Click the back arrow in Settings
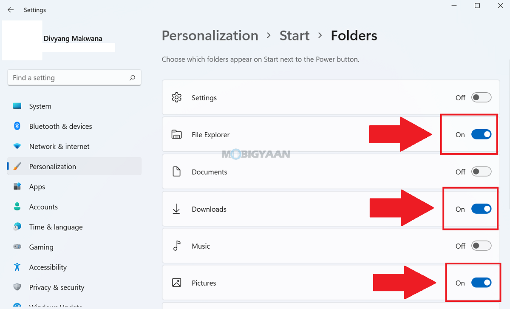Image resolution: width=510 pixels, height=309 pixels. click(x=10, y=9)
